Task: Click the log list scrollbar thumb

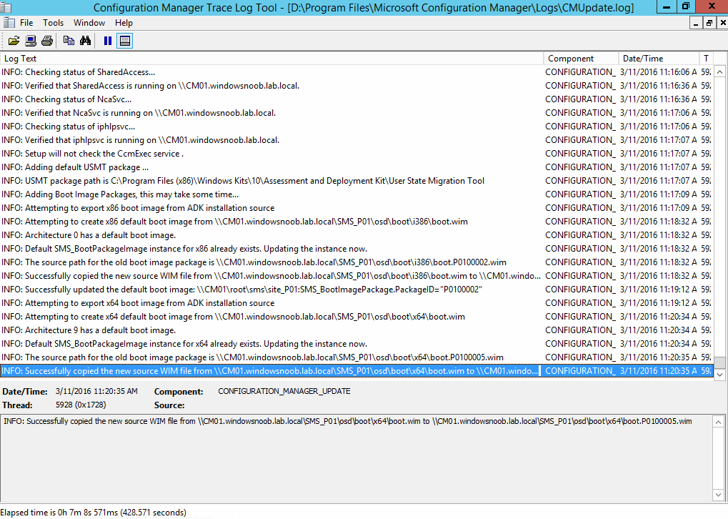Action: (719, 362)
